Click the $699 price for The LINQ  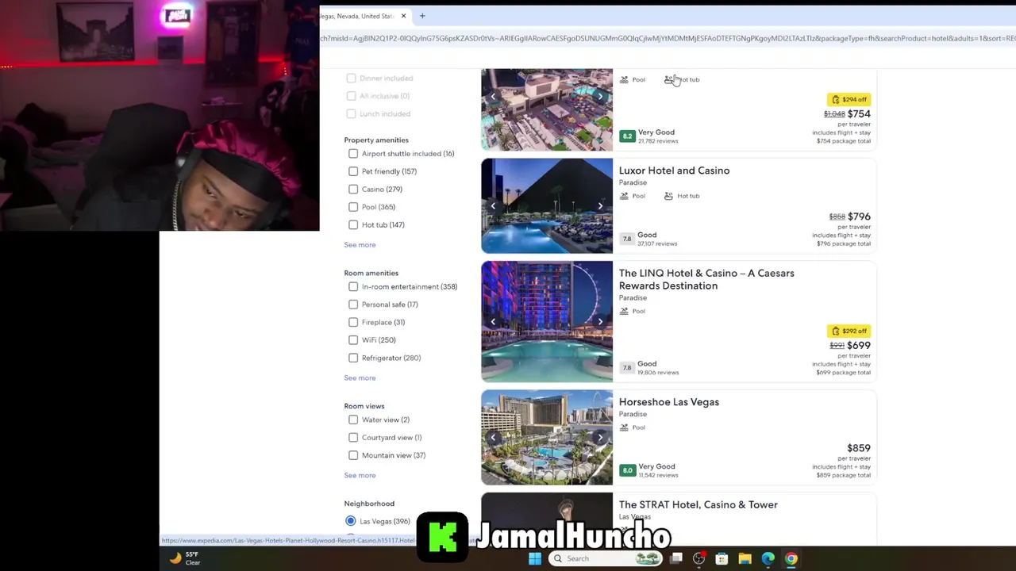[x=859, y=345]
